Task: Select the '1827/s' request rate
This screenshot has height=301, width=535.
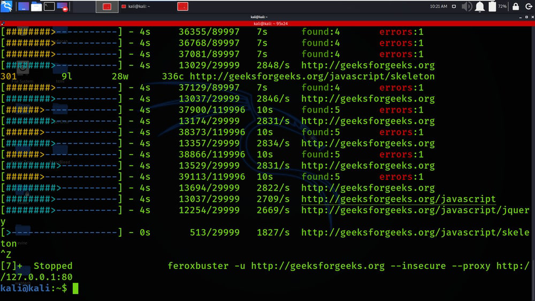Action: click(x=273, y=232)
